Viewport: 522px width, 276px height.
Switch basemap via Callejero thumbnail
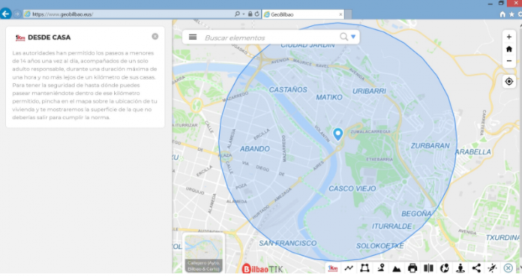pos(204,253)
